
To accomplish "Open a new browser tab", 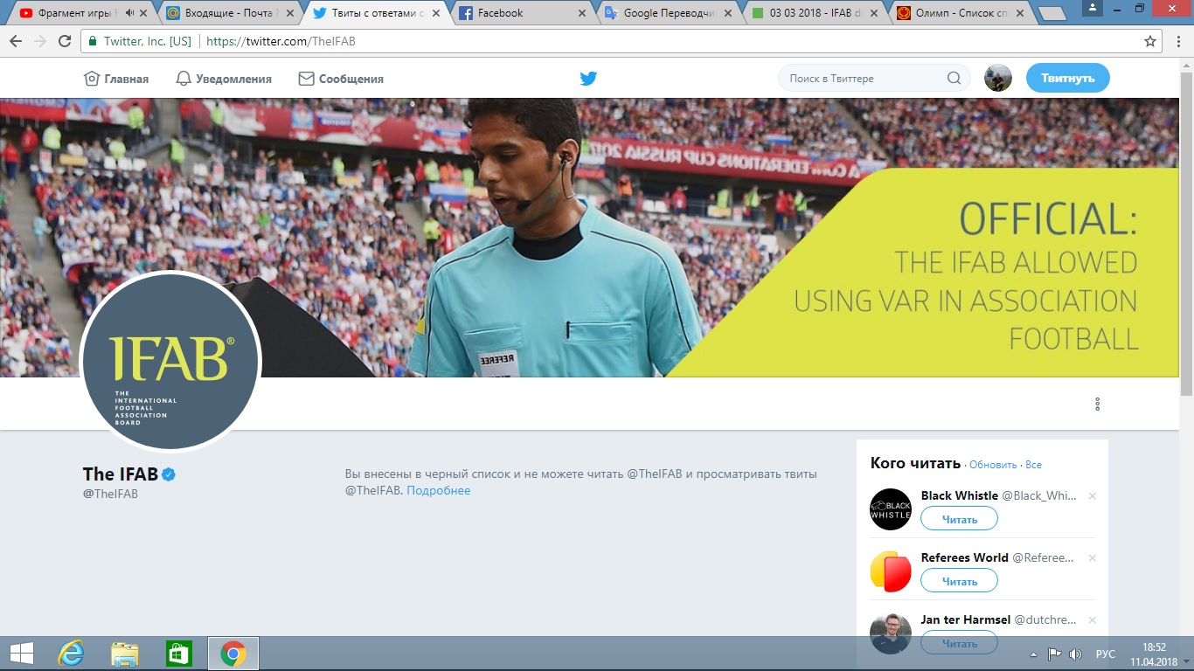I will (x=1052, y=14).
